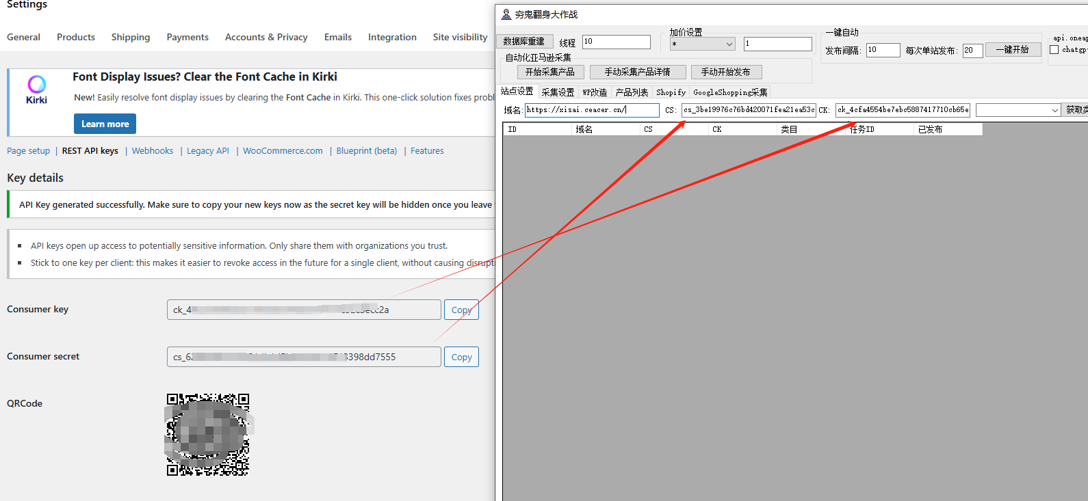Viewport: 1088px width, 501px height.
Task: Switch to the 站点设置 tab
Action: pos(517,92)
